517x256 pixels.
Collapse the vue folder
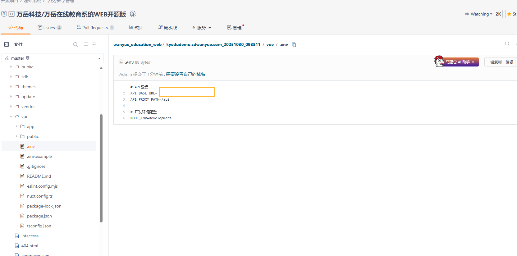[x=11, y=117]
